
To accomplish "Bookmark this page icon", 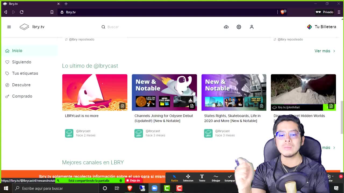I will [52, 12].
